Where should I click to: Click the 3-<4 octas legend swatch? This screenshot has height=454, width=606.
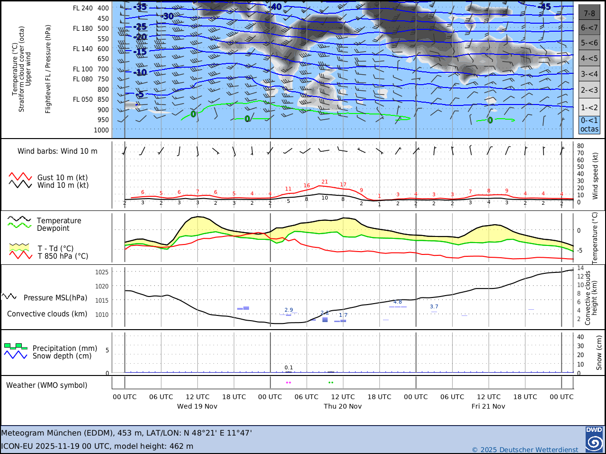click(589, 74)
